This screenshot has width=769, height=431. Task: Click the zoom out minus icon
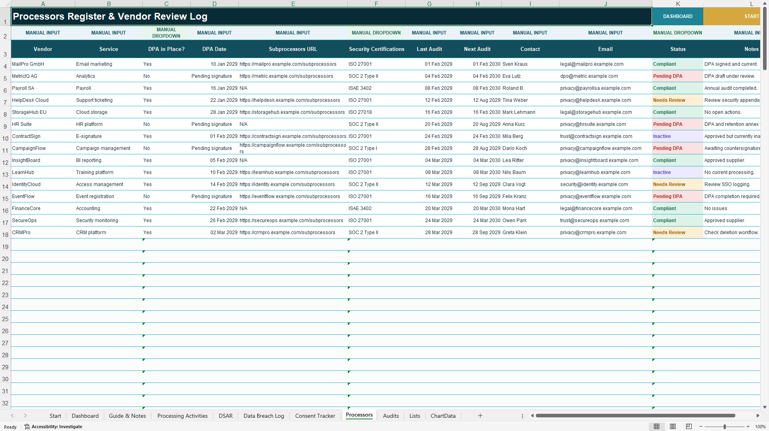[701, 427]
